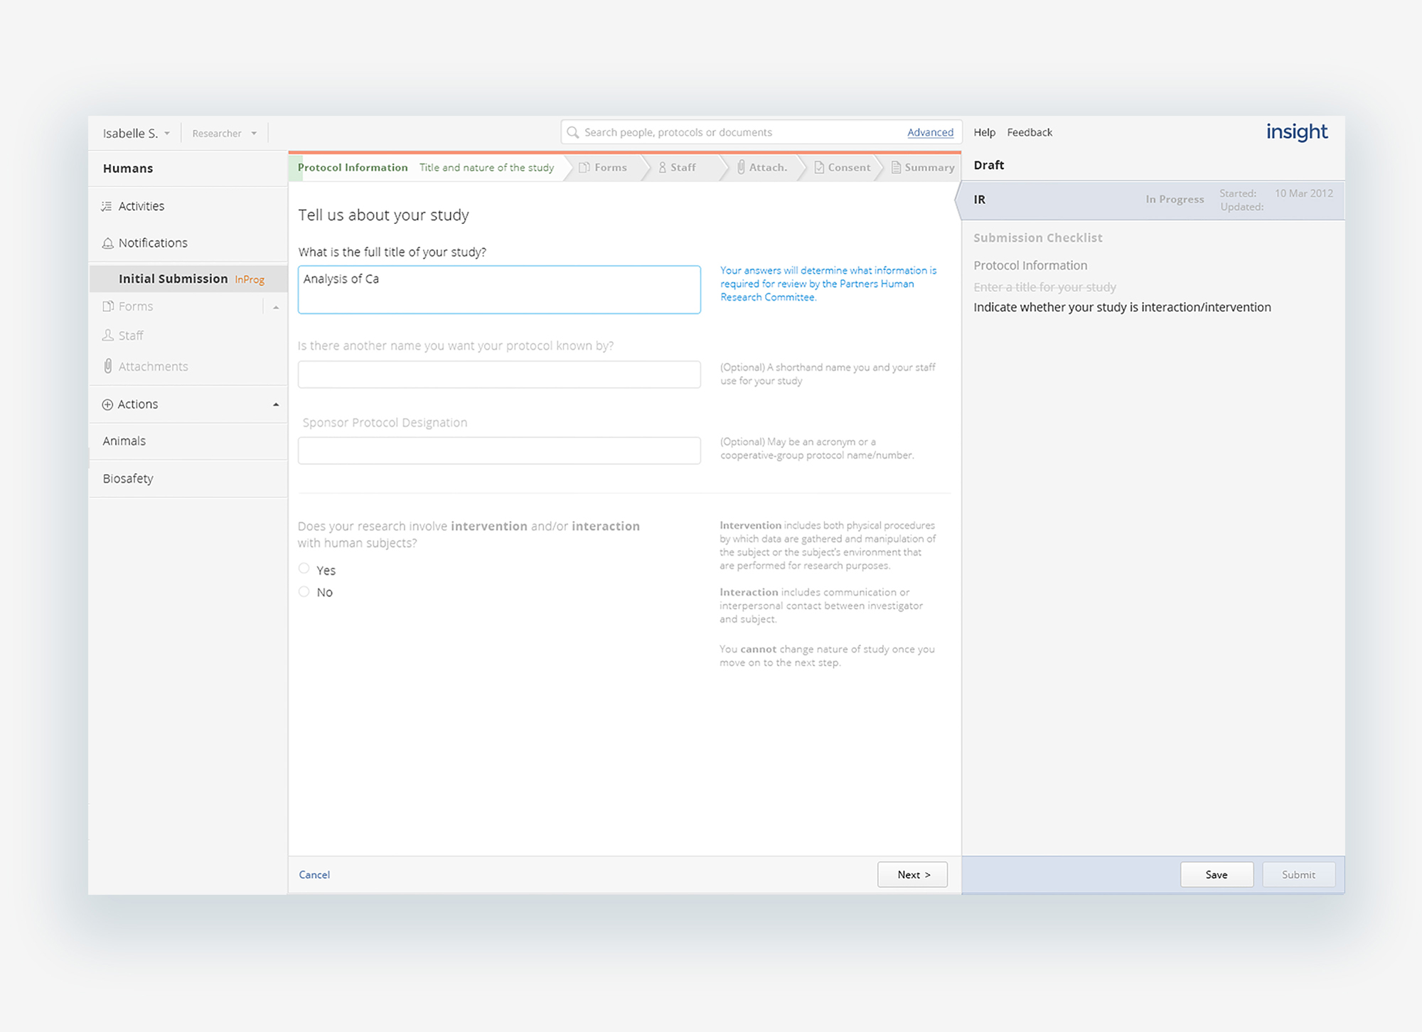The image size is (1422, 1032).
Task: Open the Animals sidebar section
Action: coord(124,441)
